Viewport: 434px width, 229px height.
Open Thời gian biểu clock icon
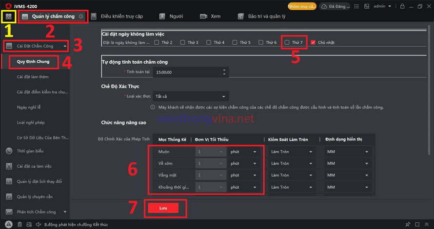tap(9, 151)
